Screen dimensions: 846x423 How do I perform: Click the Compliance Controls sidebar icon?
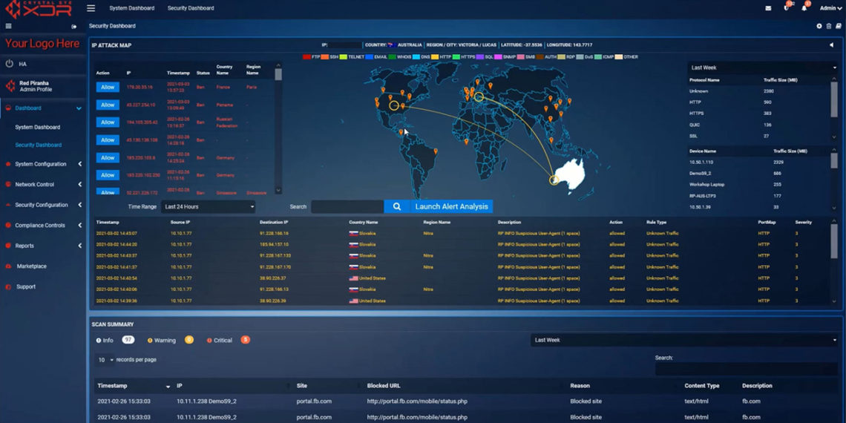tap(8, 226)
